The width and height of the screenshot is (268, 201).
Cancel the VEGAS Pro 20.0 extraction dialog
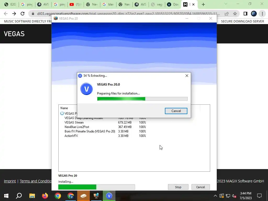pyautogui.click(x=176, y=111)
